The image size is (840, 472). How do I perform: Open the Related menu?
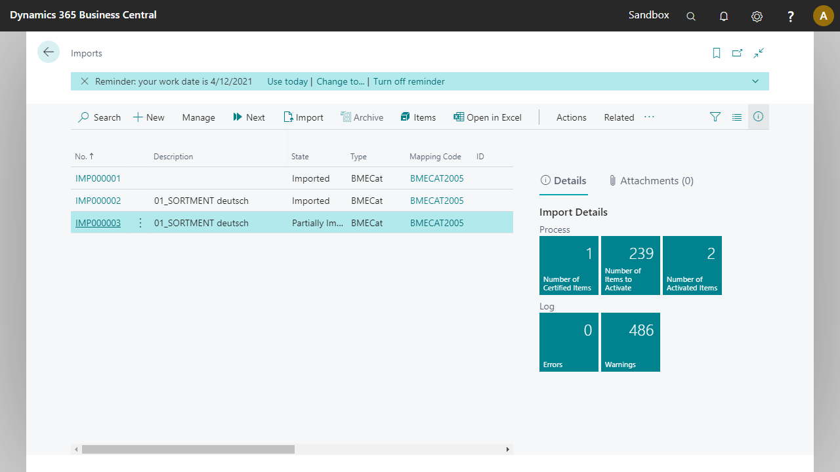[619, 117]
